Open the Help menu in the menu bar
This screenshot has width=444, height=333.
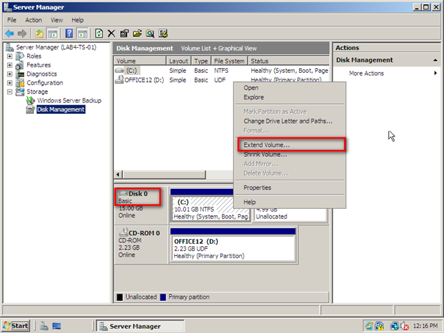(77, 20)
